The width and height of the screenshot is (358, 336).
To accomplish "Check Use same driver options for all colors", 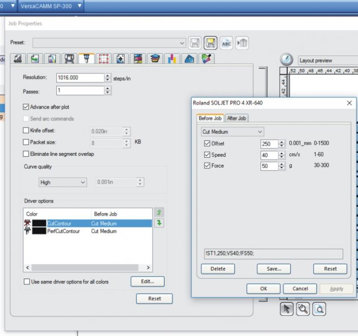I will pos(27,282).
